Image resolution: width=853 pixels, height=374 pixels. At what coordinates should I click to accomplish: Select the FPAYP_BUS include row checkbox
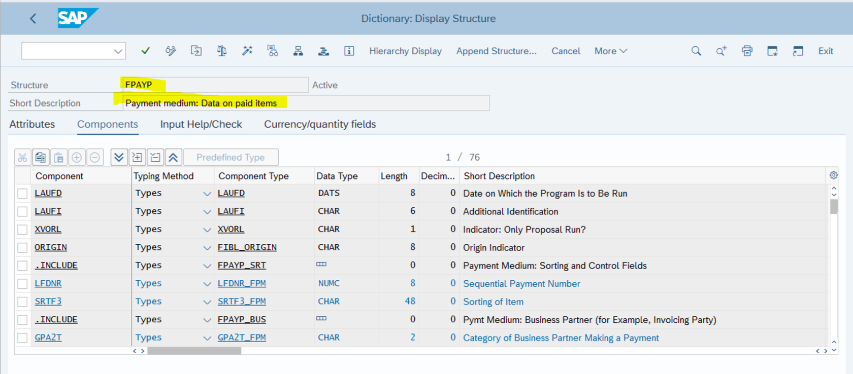click(x=22, y=320)
